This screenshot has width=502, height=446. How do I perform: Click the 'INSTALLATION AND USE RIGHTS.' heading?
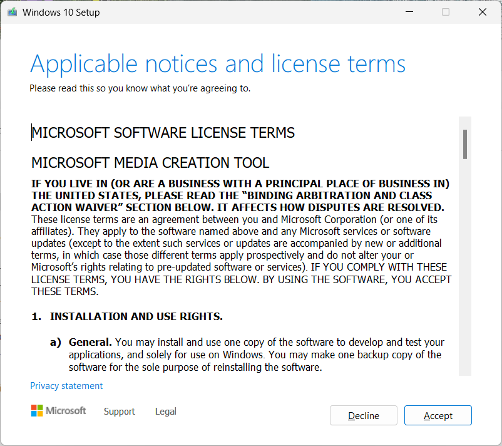tap(136, 316)
